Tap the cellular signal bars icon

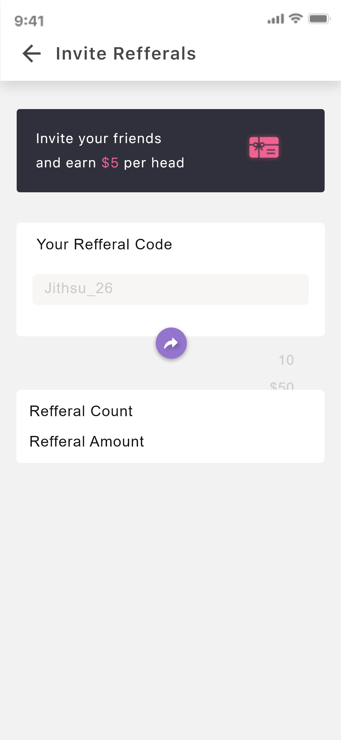click(x=276, y=19)
